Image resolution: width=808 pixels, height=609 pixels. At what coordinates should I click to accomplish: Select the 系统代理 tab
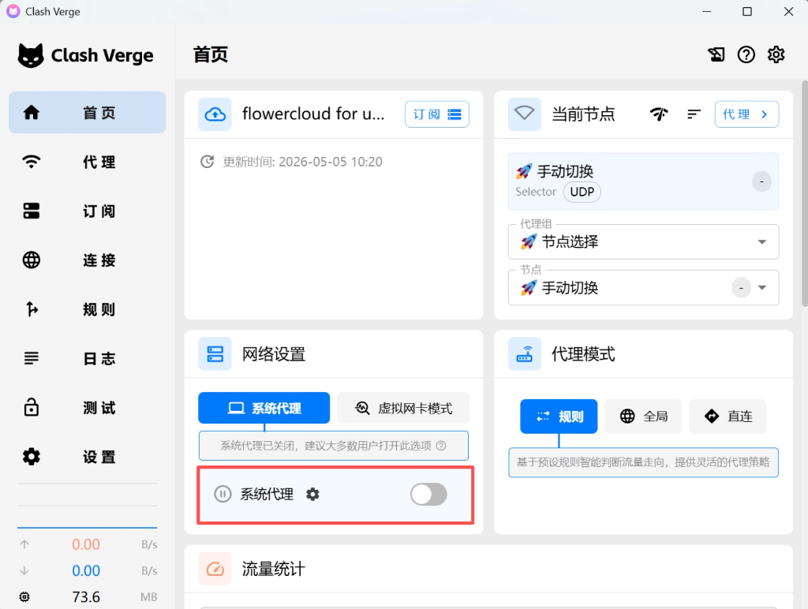264,408
